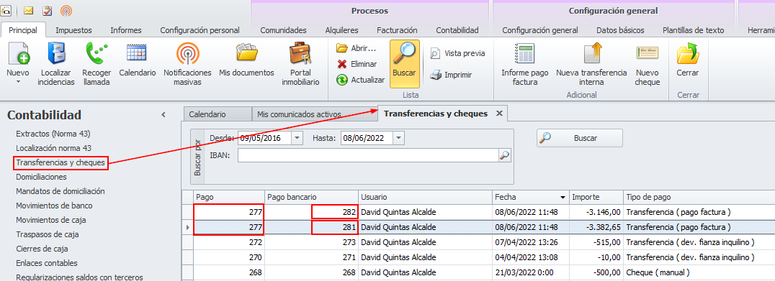Open the Alquileres tab
The image size is (775, 281).
341,30
